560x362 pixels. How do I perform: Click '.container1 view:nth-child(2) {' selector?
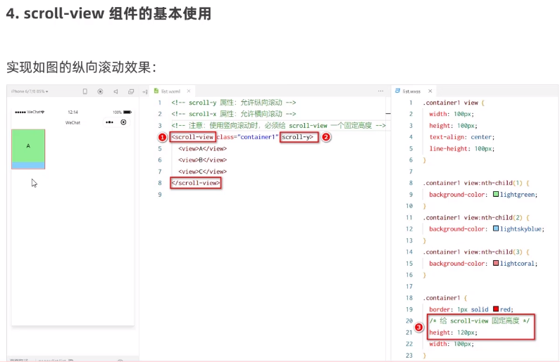(476, 217)
